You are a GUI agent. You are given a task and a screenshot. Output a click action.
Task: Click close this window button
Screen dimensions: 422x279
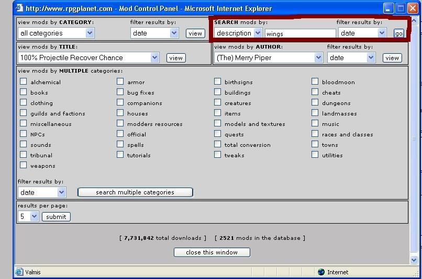tap(212, 252)
